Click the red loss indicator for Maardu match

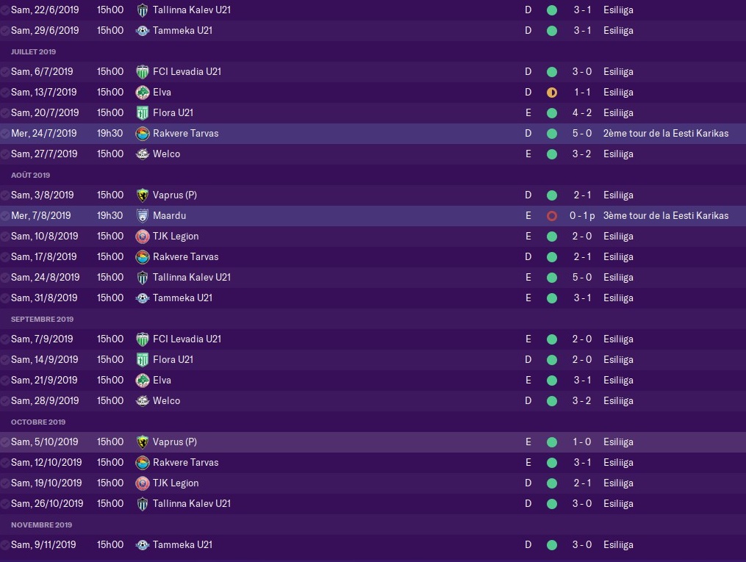tap(552, 216)
